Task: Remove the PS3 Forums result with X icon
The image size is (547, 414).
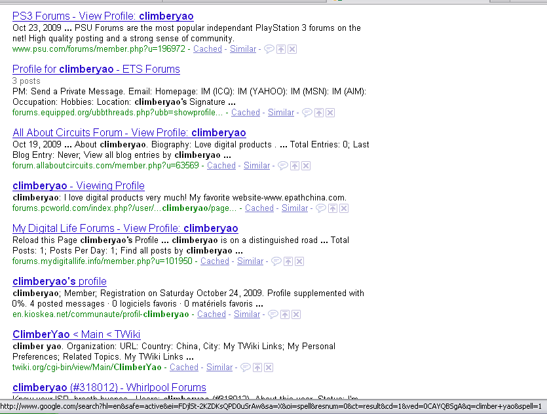Action: [x=292, y=49]
